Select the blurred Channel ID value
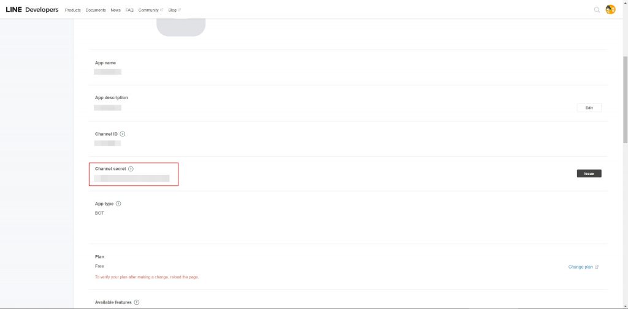The image size is (628, 309). pyautogui.click(x=107, y=143)
